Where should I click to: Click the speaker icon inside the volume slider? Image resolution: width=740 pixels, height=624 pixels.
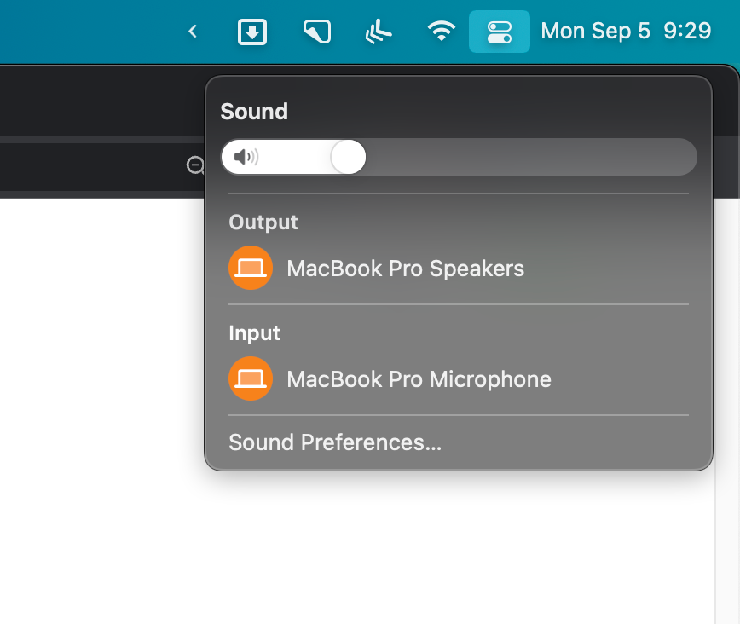[246, 157]
